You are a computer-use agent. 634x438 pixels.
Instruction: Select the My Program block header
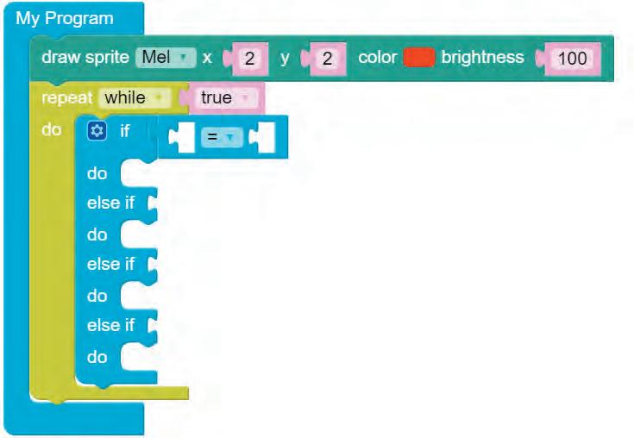[64, 18]
